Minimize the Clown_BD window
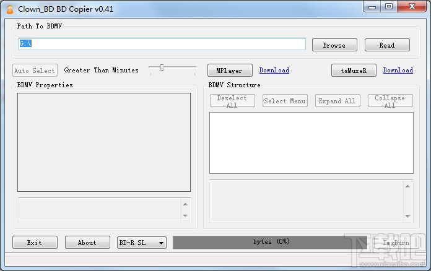Image resolution: width=431 pixels, height=271 pixels. click(x=372, y=7)
